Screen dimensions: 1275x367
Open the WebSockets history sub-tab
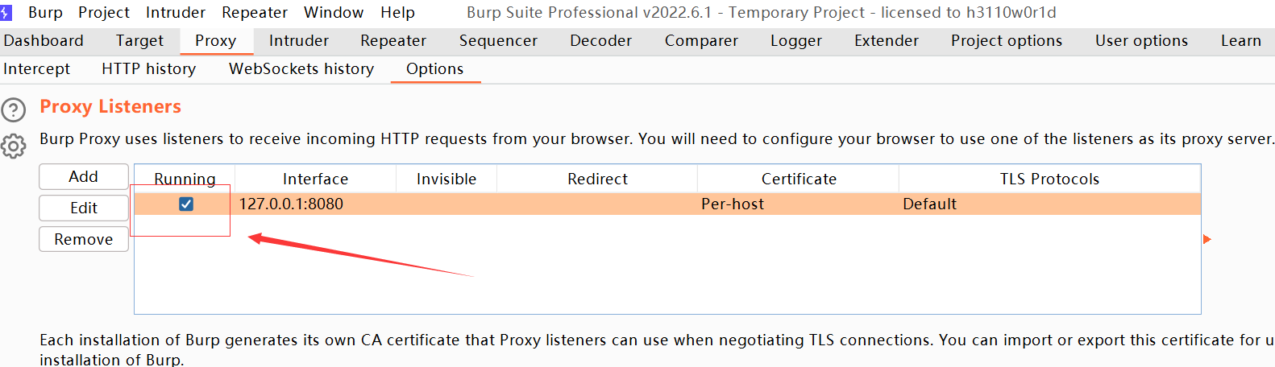click(x=301, y=68)
